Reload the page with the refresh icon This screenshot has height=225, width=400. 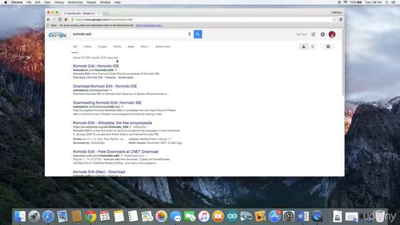pyautogui.click(x=60, y=19)
